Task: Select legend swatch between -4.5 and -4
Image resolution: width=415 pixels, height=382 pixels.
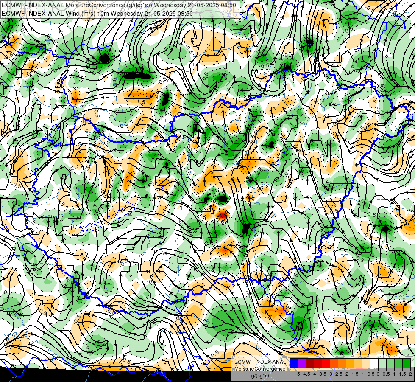Action: [x=310, y=363]
